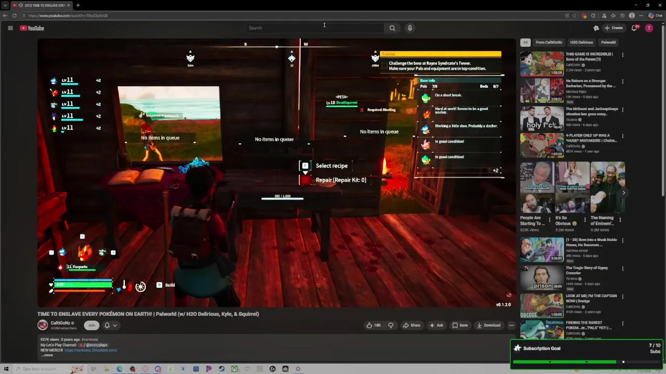
Task: Open options for Dredge video
Action: point(622,297)
